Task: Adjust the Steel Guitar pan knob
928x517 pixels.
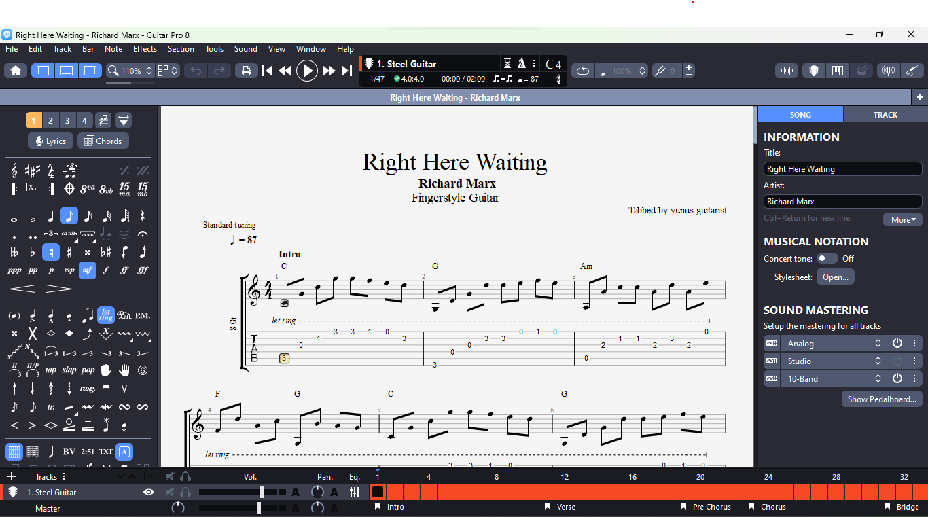Action: [317, 492]
